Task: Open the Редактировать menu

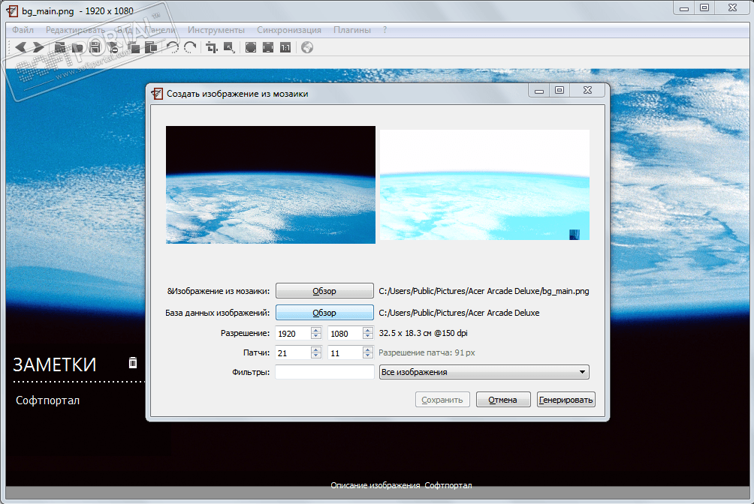Action: (75, 30)
